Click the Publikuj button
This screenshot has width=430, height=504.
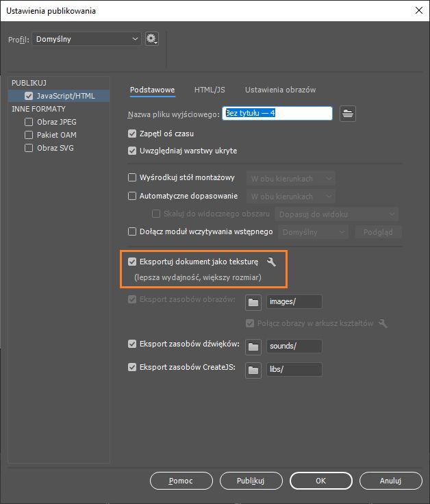click(x=251, y=481)
